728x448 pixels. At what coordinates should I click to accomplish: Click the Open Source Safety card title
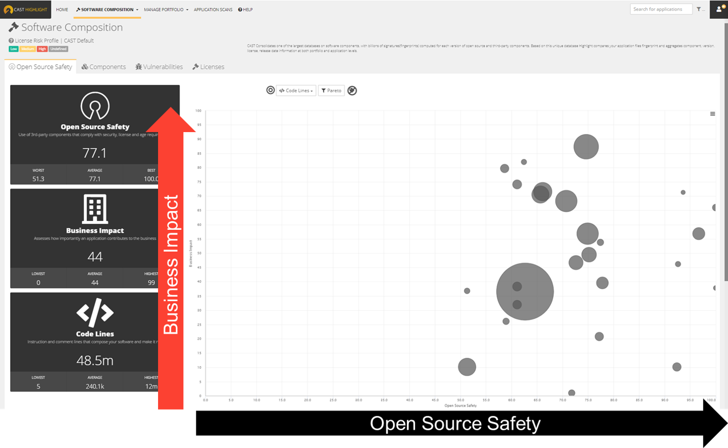(x=95, y=127)
